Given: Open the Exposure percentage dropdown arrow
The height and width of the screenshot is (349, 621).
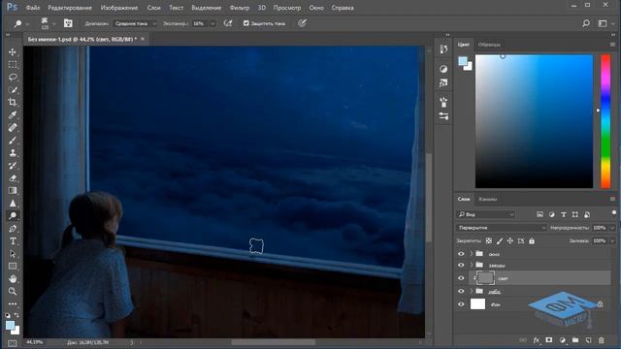Looking at the screenshot, I should click(x=212, y=23).
